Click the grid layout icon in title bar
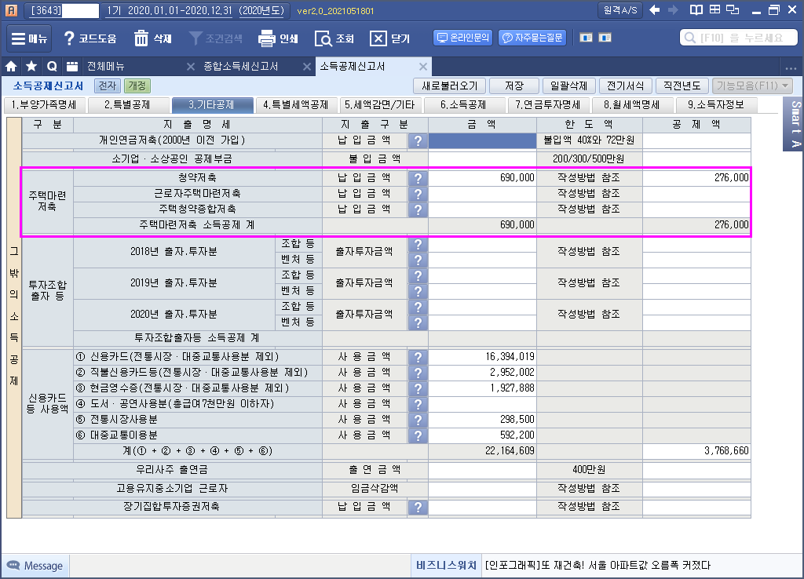This screenshot has height=579, width=804. tap(714, 9)
